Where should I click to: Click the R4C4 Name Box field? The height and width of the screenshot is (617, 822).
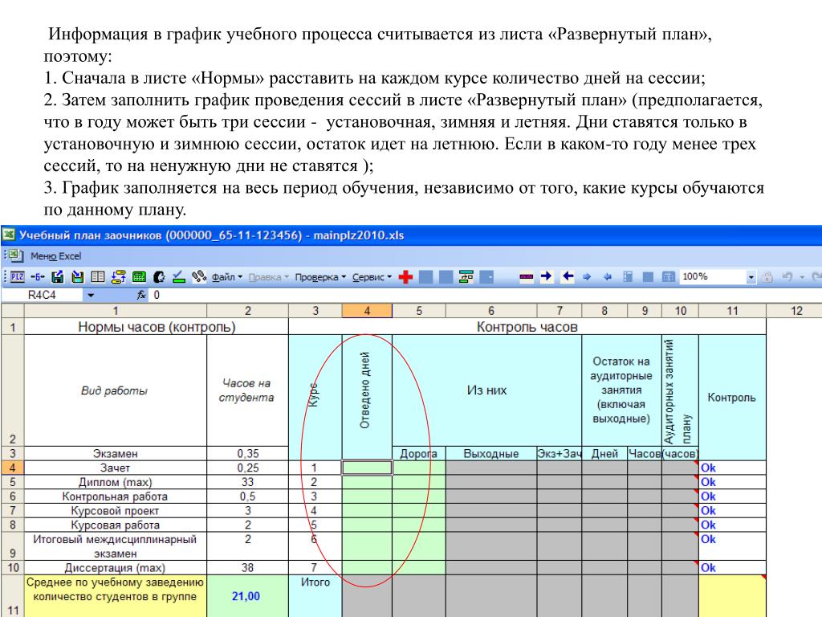coord(43,295)
